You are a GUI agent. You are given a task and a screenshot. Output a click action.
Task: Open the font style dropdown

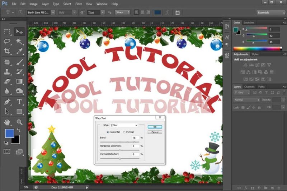click(74, 13)
